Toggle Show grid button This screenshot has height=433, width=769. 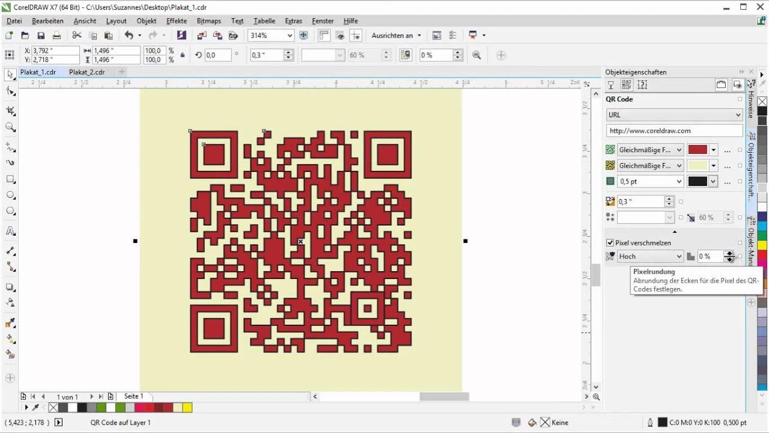pyautogui.click(x=340, y=35)
